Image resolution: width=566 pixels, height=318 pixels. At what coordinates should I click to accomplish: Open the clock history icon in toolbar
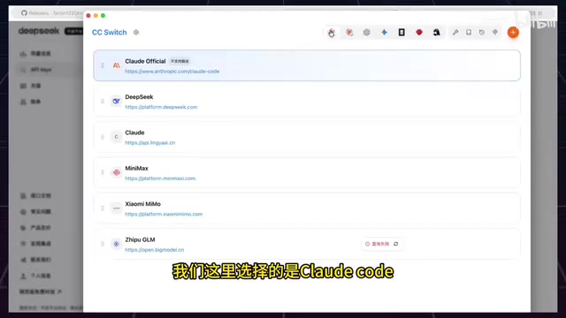tap(481, 33)
